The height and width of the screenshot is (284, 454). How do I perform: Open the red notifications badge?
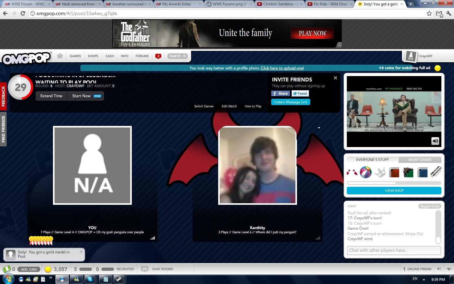[158, 56]
